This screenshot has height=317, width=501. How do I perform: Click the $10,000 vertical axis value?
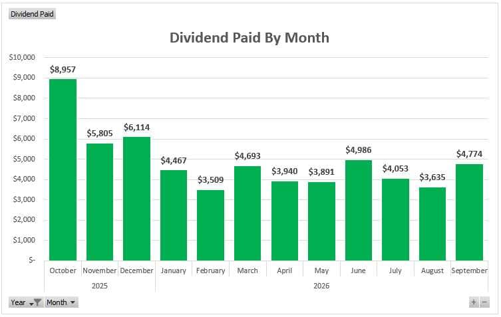pyautogui.click(x=22, y=57)
